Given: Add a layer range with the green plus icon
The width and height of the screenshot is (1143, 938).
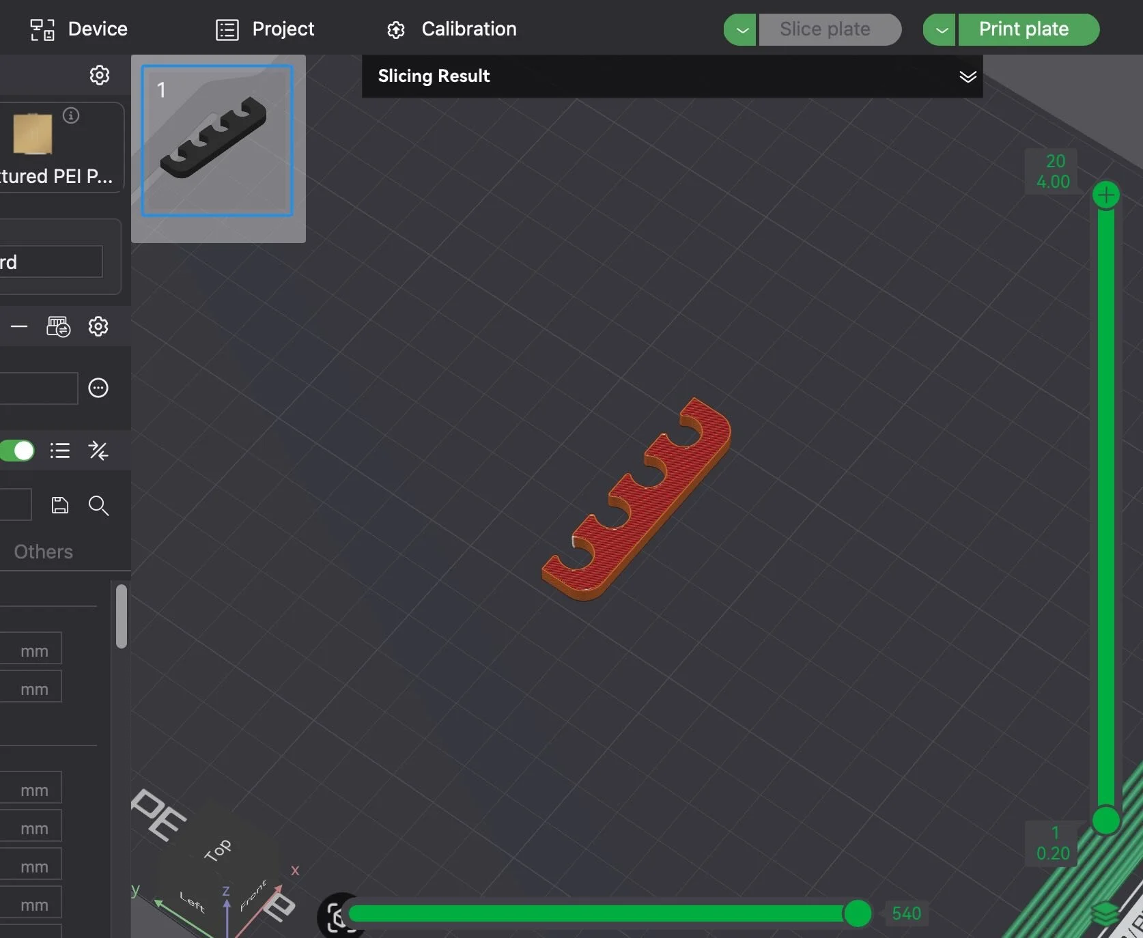Looking at the screenshot, I should click(1106, 195).
